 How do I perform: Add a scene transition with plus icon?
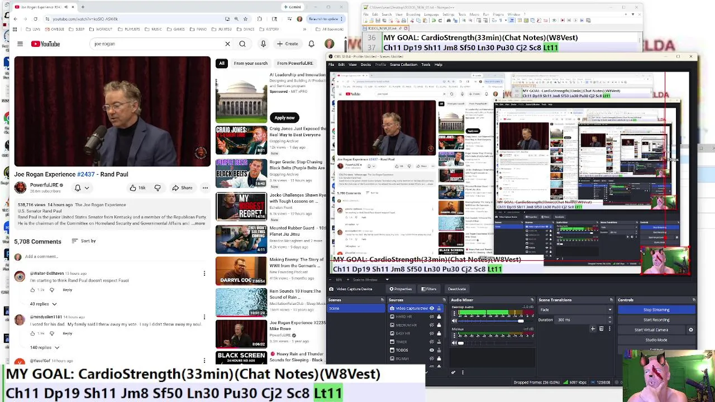click(x=593, y=329)
